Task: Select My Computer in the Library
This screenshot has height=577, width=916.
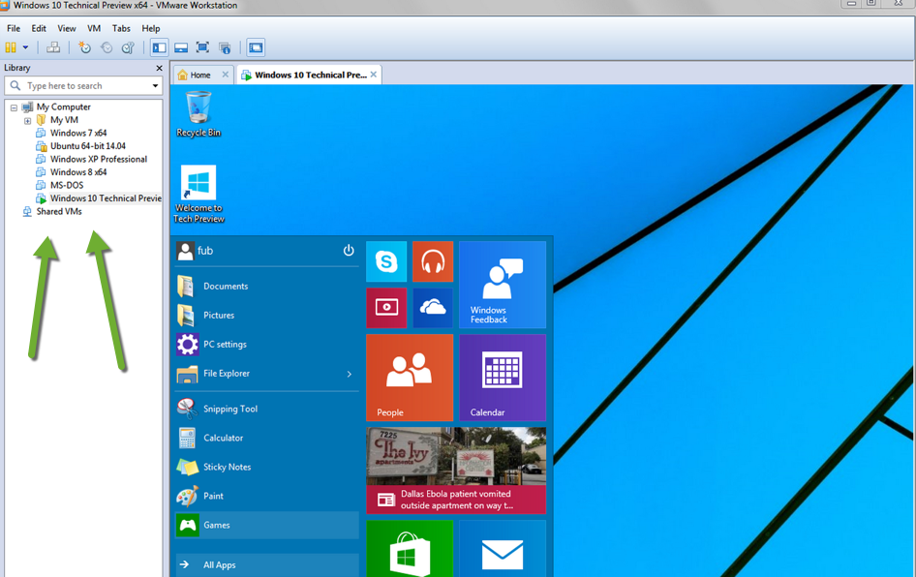Action: pos(63,106)
